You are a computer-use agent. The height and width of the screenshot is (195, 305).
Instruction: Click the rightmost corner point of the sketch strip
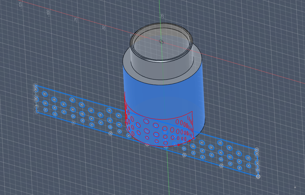[257, 177]
